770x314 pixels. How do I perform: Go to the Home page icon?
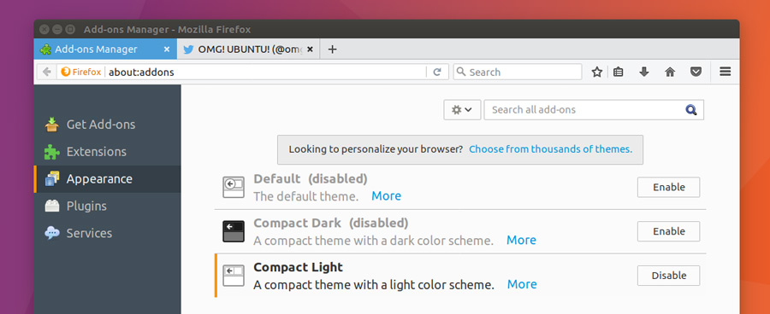[x=670, y=72]
